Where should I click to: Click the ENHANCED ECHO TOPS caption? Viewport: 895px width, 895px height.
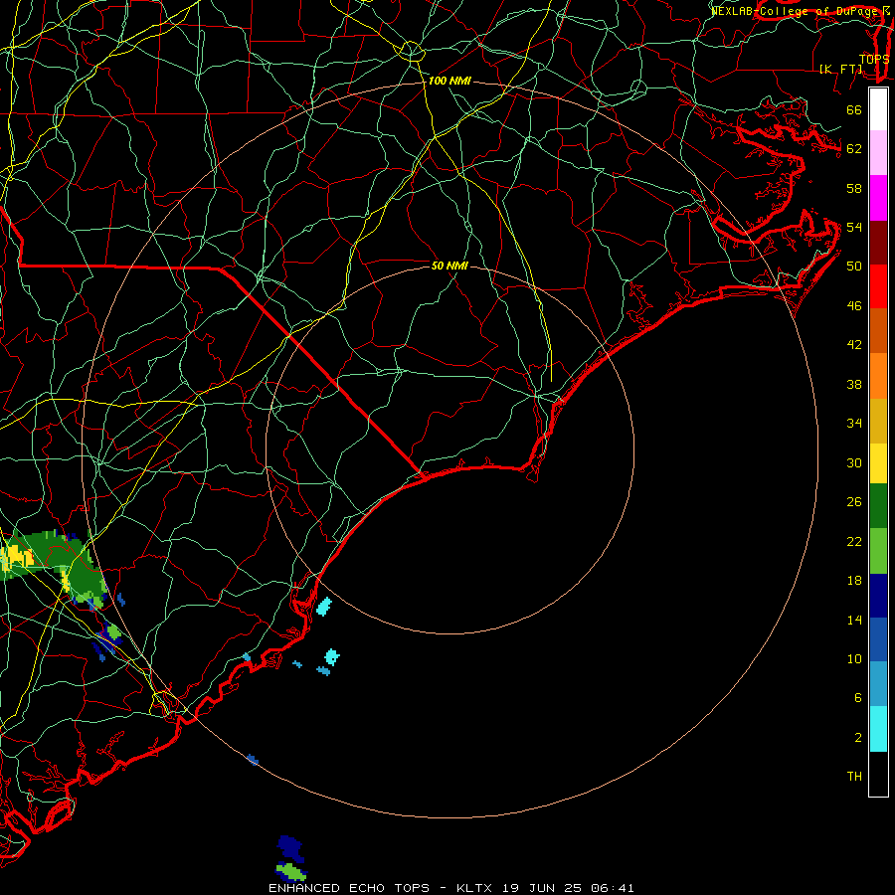pos(349,888)
